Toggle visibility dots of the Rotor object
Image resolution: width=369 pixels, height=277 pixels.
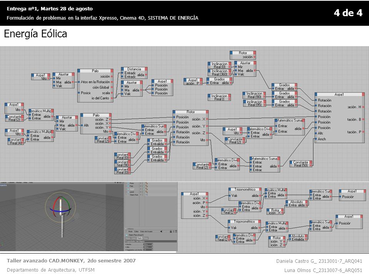click(143, 183)
